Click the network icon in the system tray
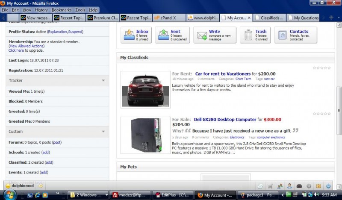The height and width of the screenshot is (200, 342). [310, 194]
